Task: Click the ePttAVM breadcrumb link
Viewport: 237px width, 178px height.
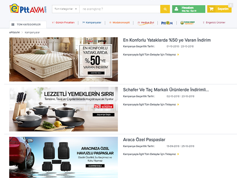Action: [14, 32]
